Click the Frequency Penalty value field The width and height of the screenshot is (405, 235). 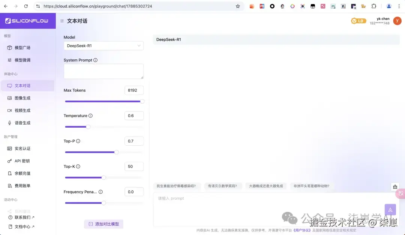point(134,192)
